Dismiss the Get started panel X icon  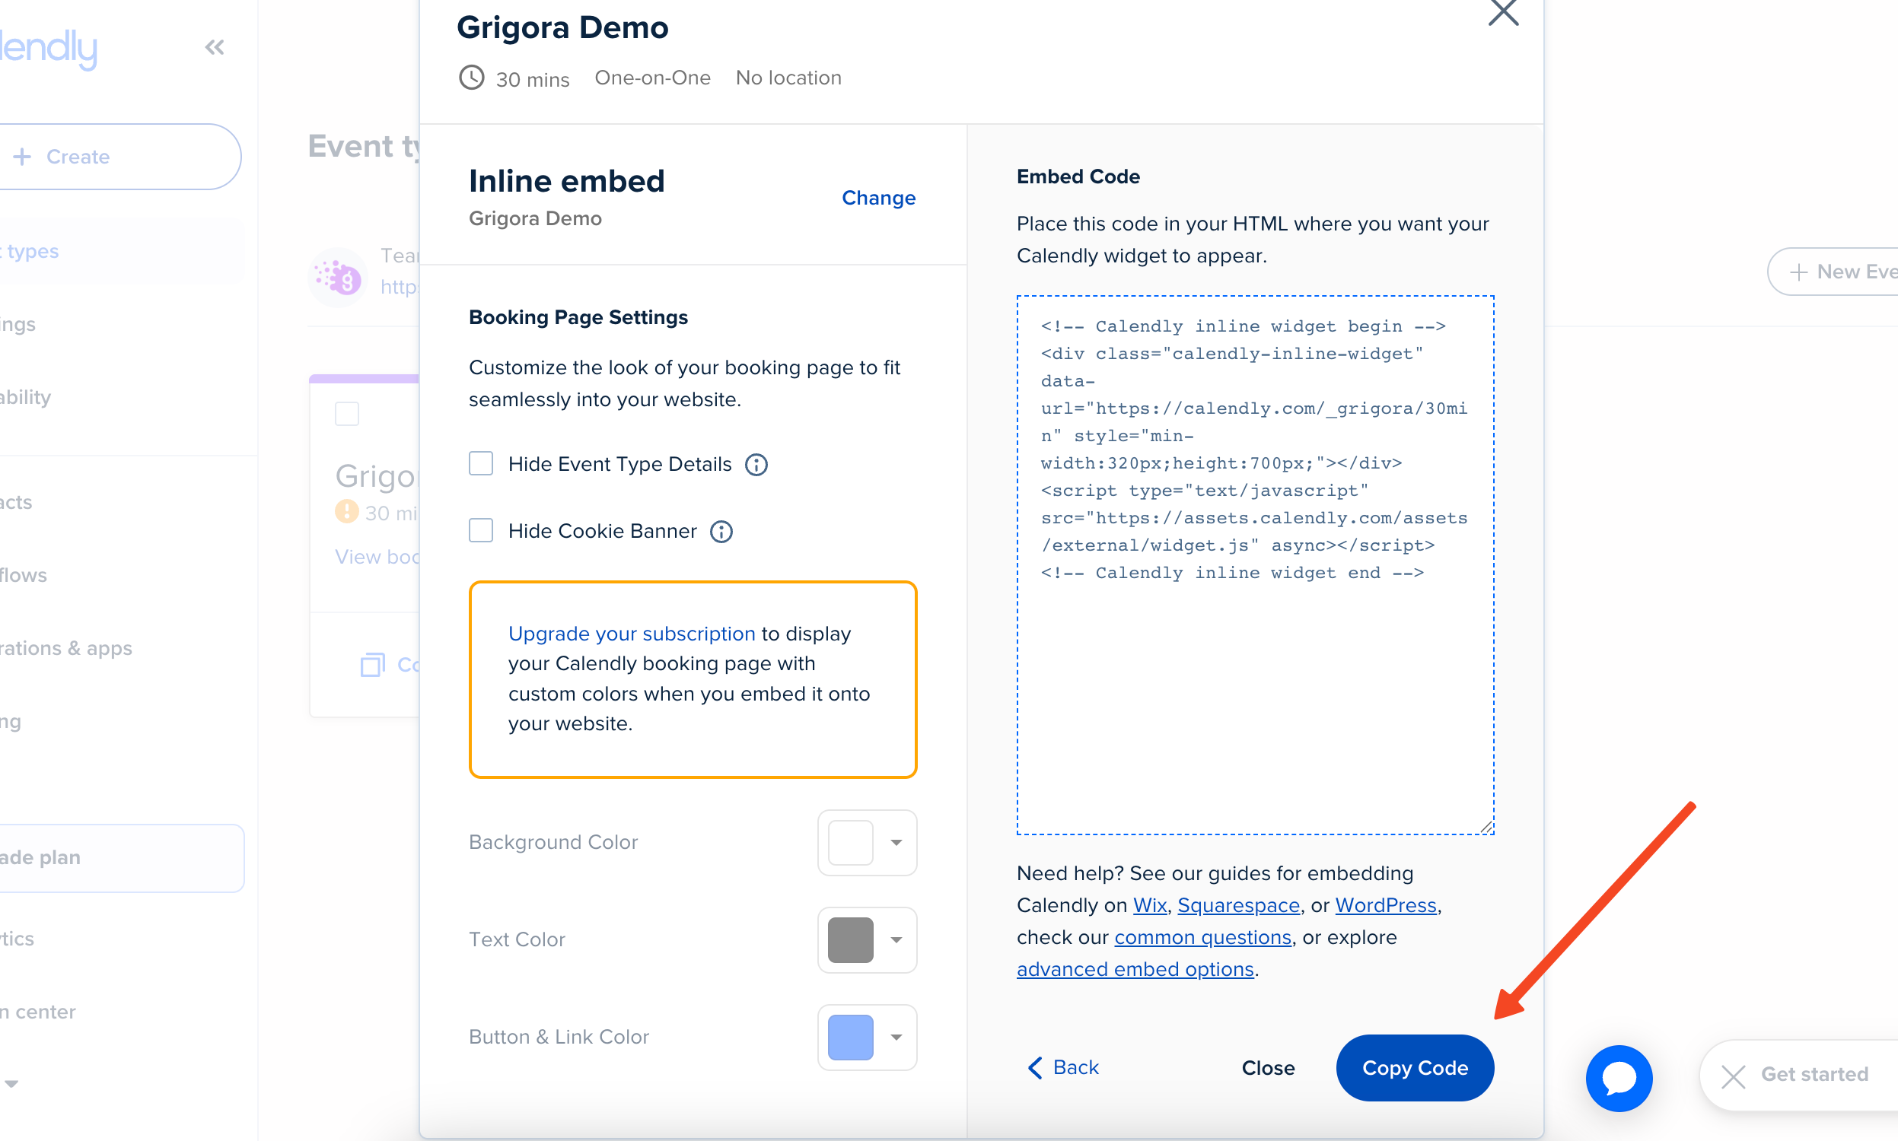pyautogui.click(x=1733, y=1076)
